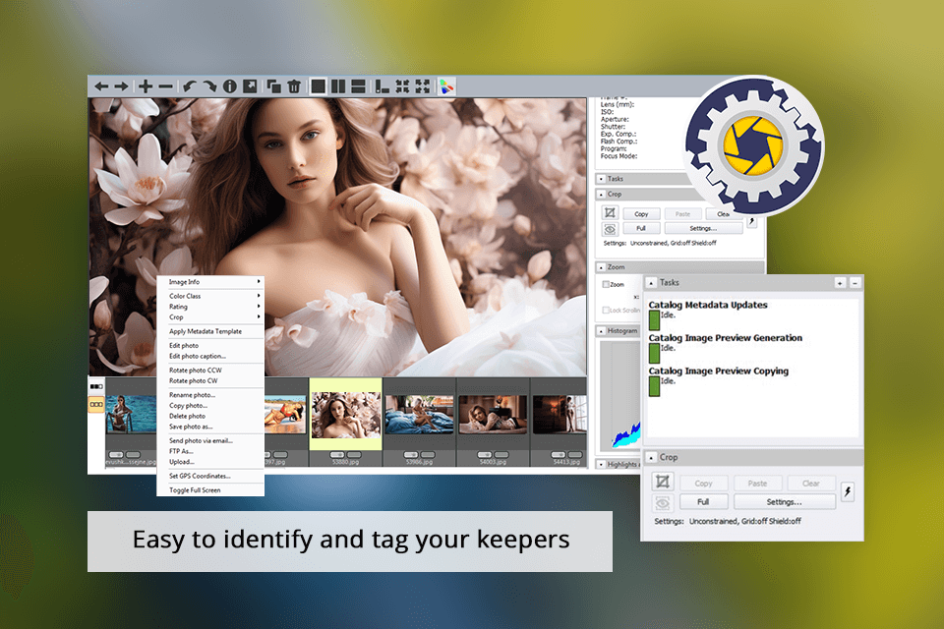Rotate photo counter-clockwise via toolbar arrow
Screen dimensions: 944x629
(x=190, y=86)
